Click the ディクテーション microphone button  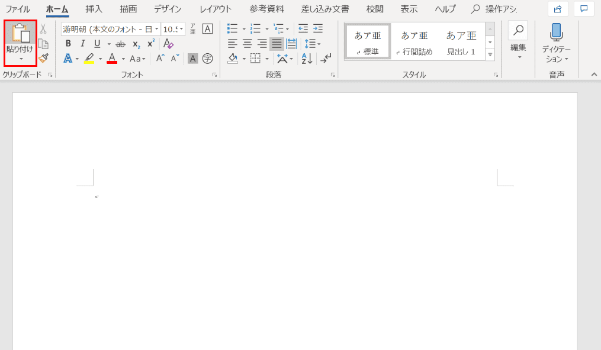tap(556, 43)
